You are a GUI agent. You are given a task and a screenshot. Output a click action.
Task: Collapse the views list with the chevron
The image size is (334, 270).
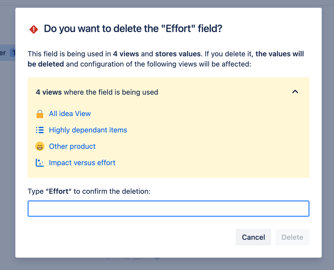tap(295, 92)
